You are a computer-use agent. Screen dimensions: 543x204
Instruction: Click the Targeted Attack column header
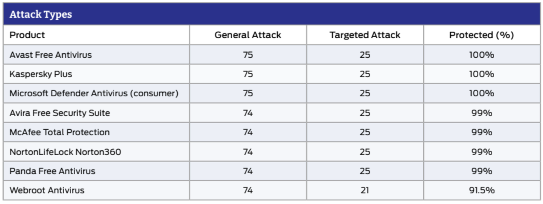pyautogui.click(x=365, y=35)
